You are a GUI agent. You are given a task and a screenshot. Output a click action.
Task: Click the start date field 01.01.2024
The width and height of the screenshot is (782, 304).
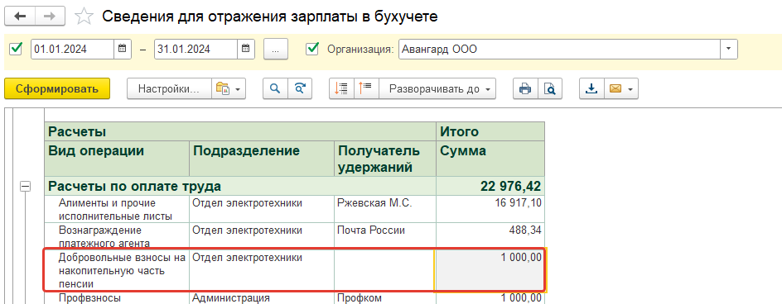click(x=73, y=49)
